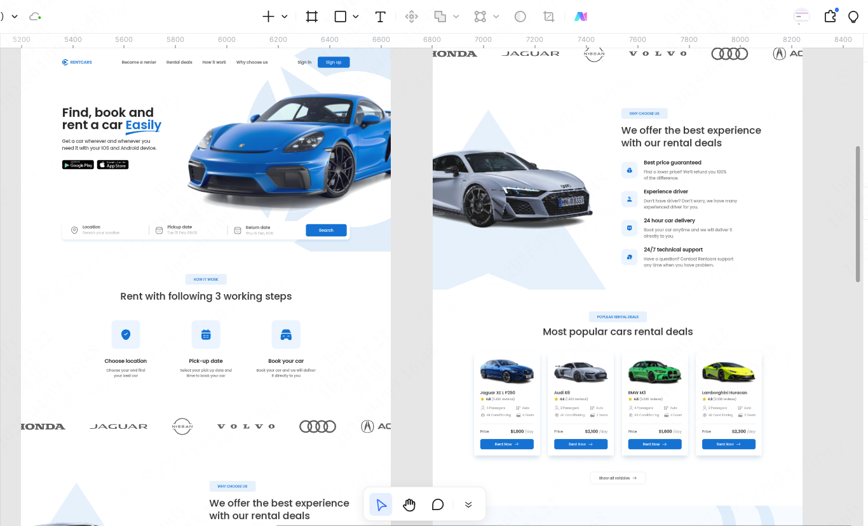Open the colorful AI assistant icon
The height and width of the screenshot is (526, 868).
tap(581, 17)
